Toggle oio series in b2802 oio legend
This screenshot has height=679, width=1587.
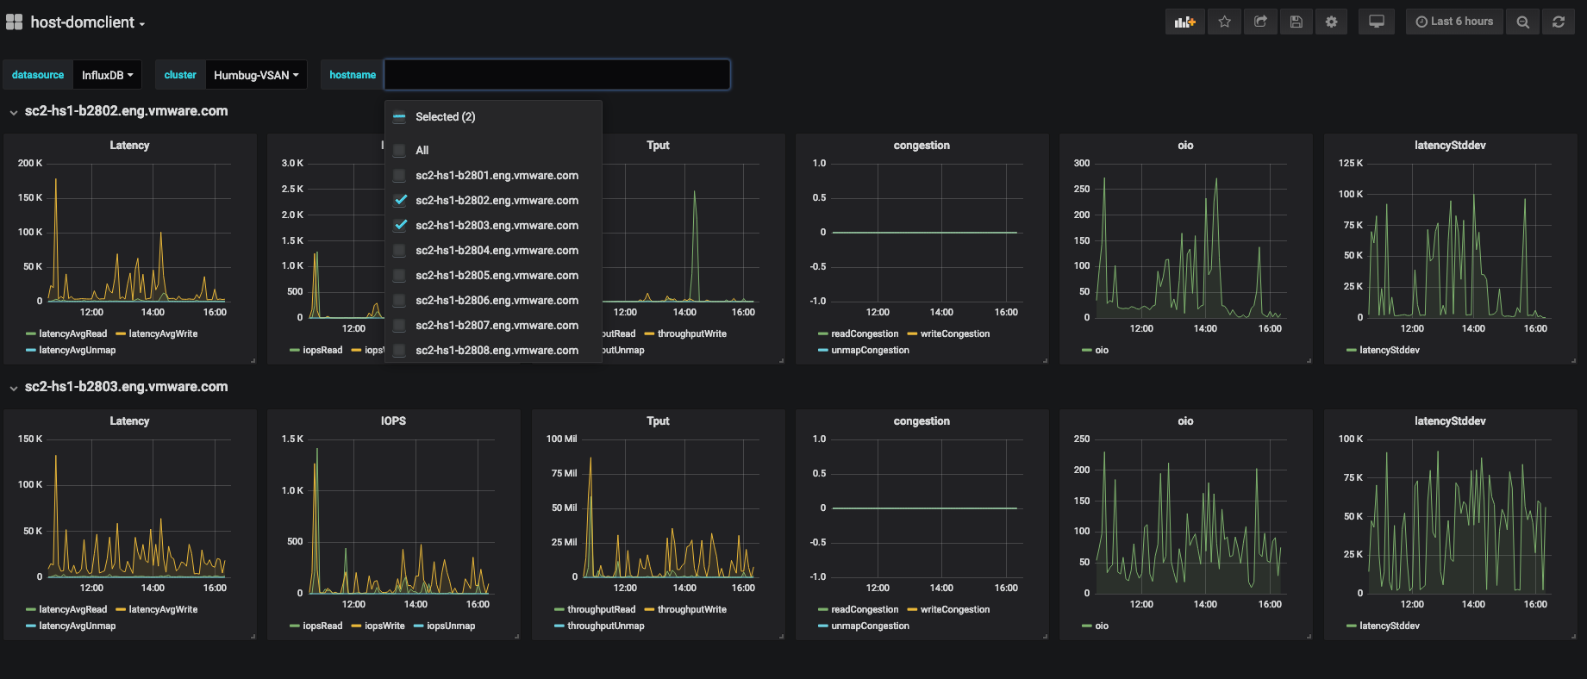click(1102, 351)
